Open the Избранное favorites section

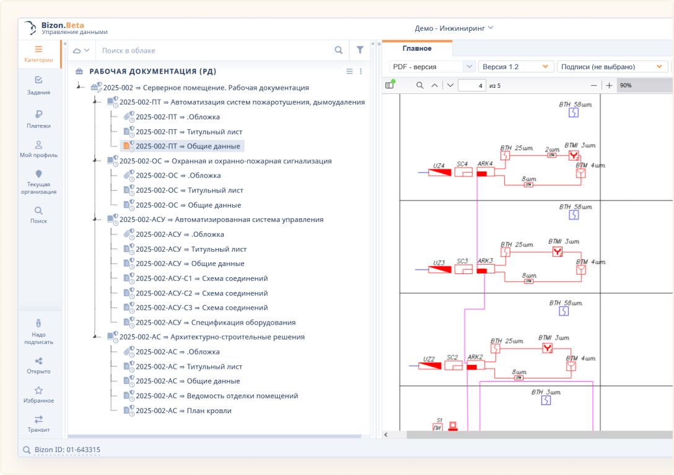tap(38, 394)
